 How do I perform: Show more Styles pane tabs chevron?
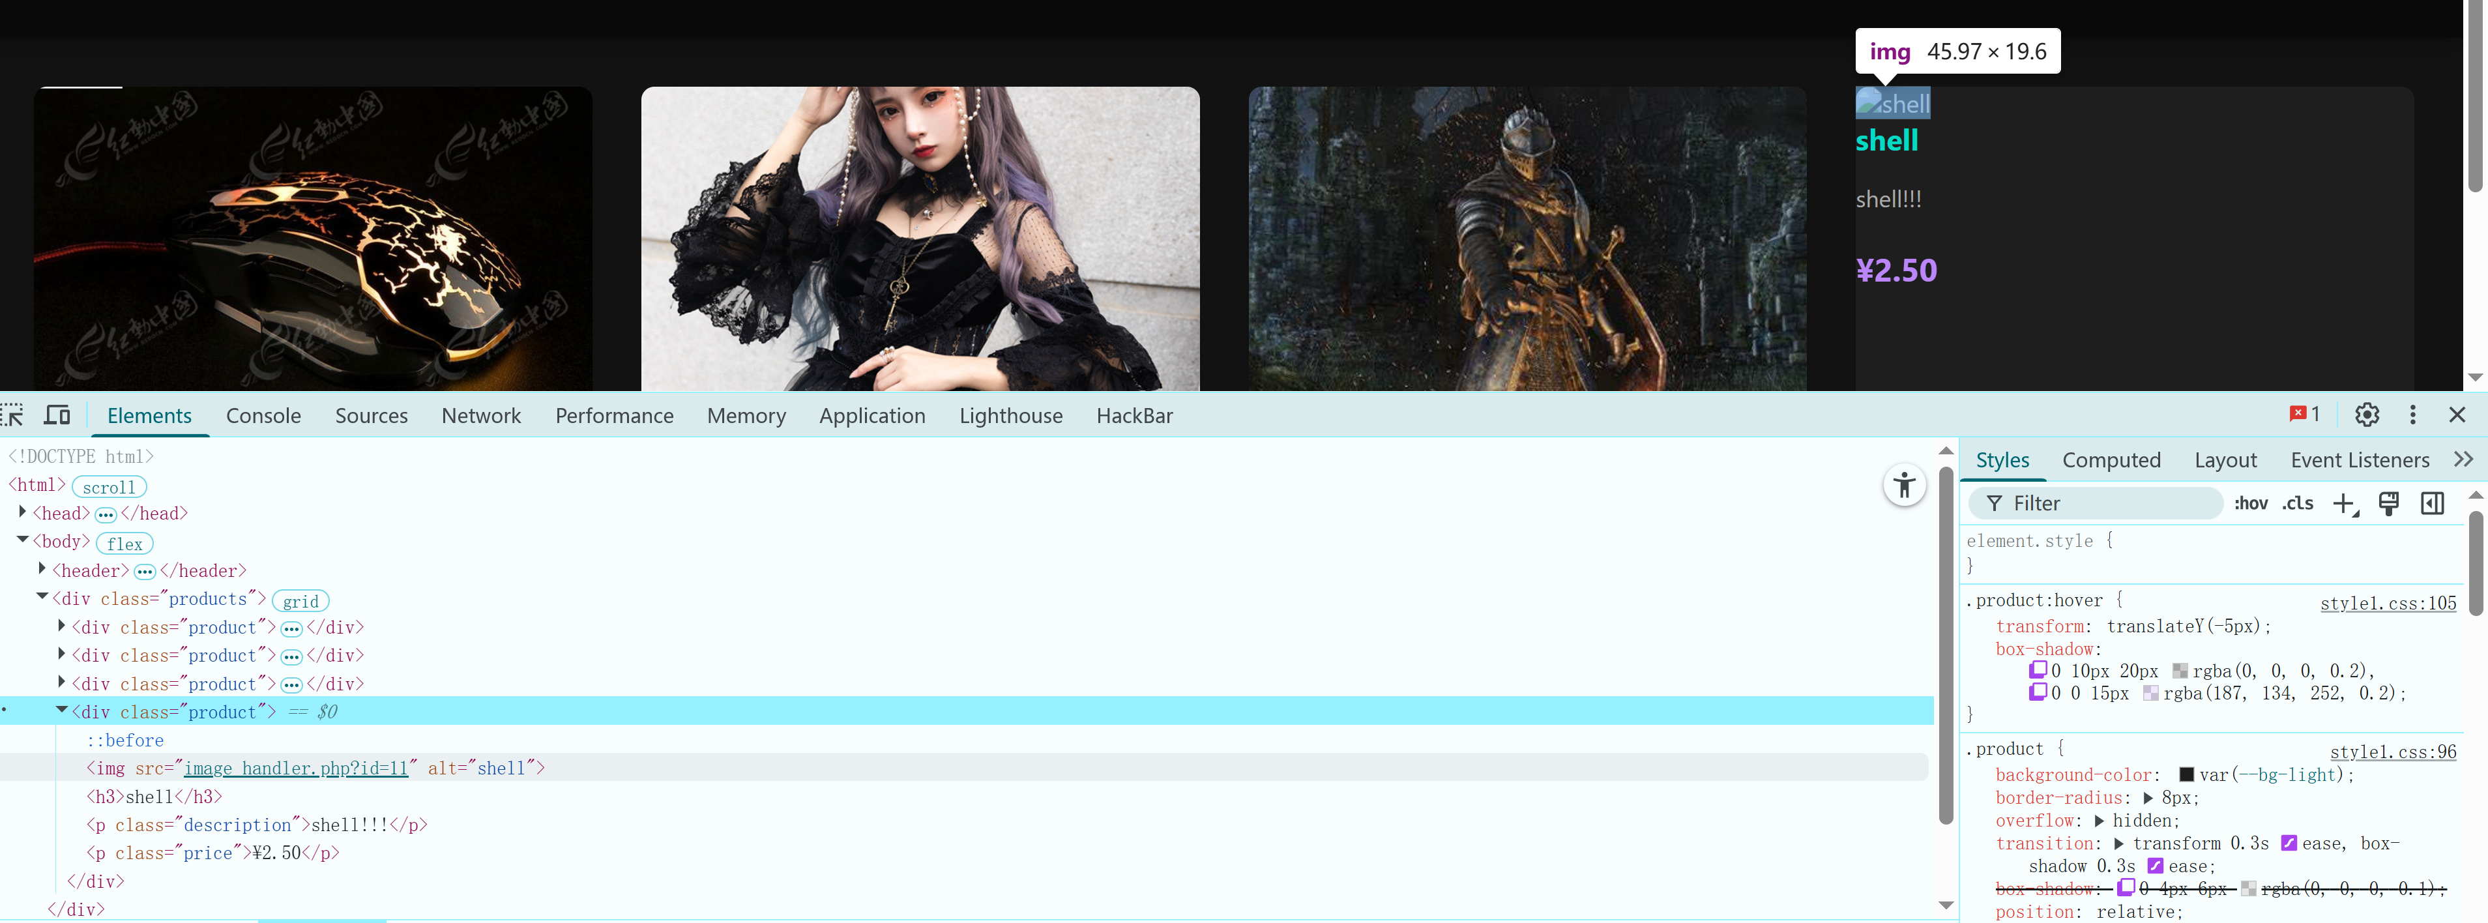click(x=2463, y=460)
